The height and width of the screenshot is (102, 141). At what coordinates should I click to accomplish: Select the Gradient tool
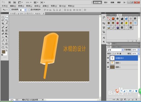coord(6,33)
